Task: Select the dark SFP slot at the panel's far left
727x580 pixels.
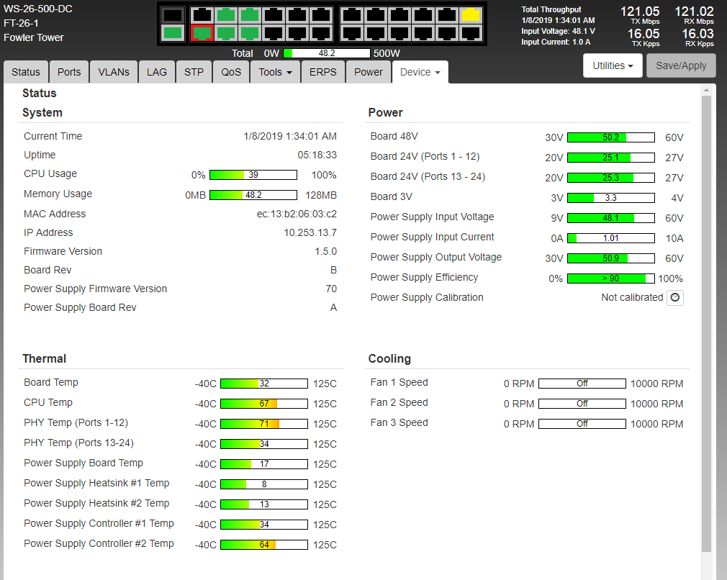Action: [x=172, y=15]
